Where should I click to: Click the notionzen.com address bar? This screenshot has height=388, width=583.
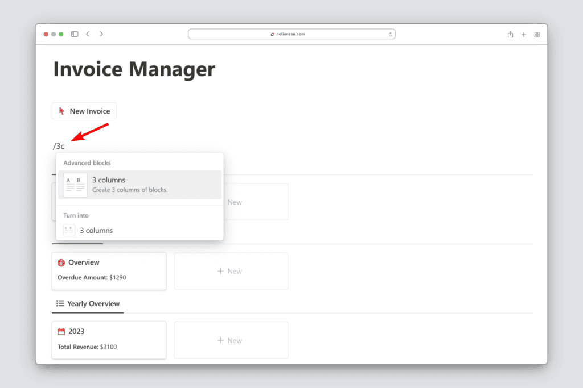tap(291, 34)
